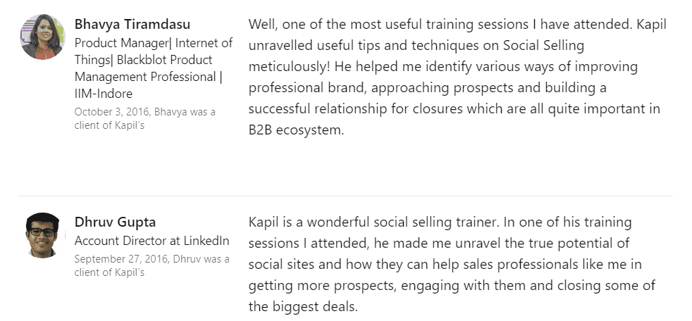Click 'Kapil is a wonderful social selling trainer'
Image resolution: width=692 pixels, height=321 pixels.
click(x=373, y=222)
